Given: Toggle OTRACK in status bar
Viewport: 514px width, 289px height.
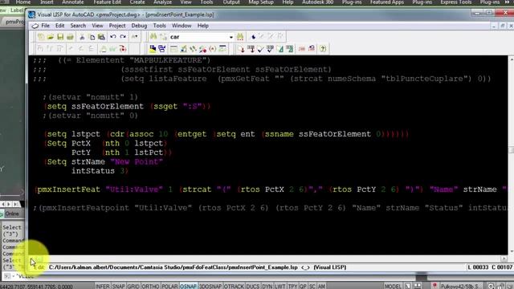Looking at the screenshot, I should pyautogui.click(x=234, y=286).
